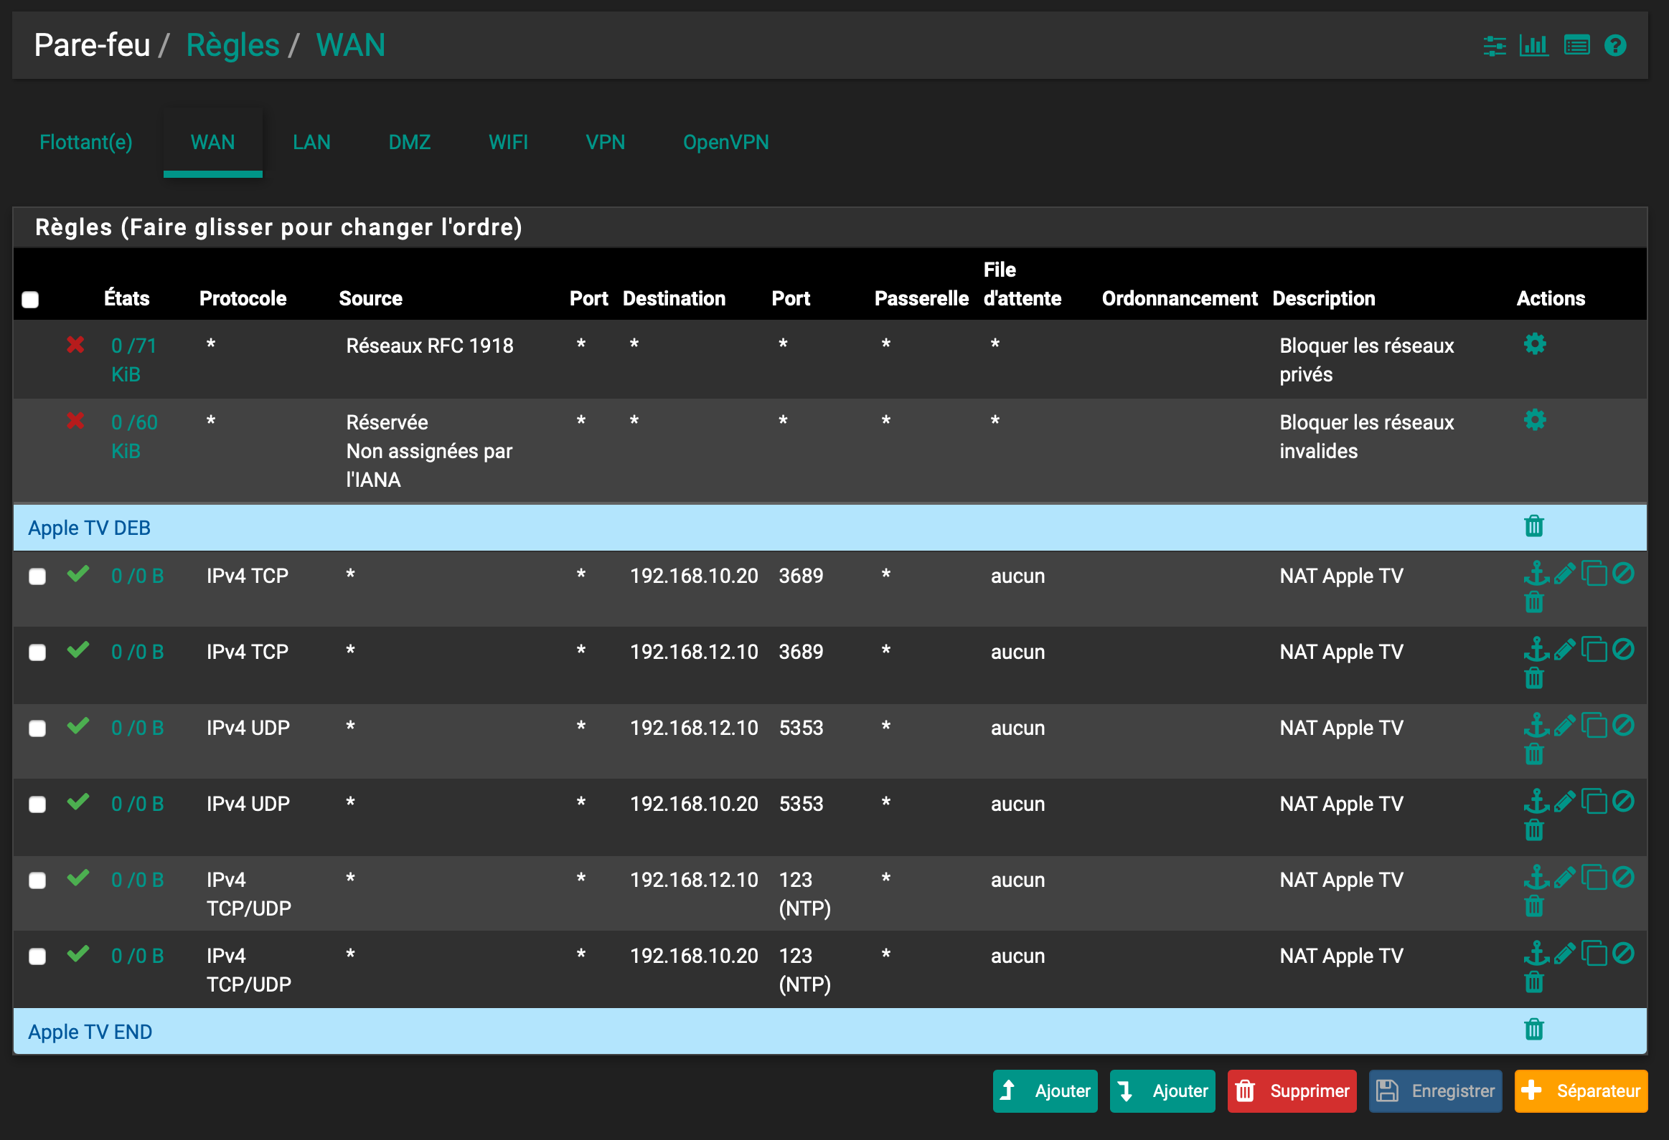Screen dimensions: 1669x1140
Task: Click the sliders settings icon in header
Action: pyautogui.click(x=1495, y=46)
